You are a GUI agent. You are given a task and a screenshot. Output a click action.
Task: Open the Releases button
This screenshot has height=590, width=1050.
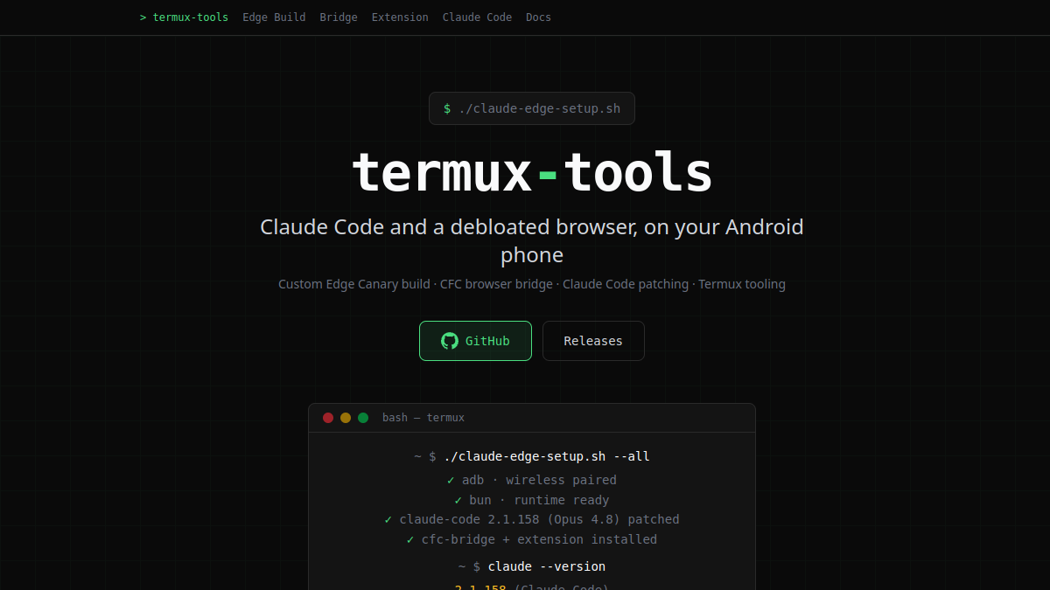[x=593, y=341]
